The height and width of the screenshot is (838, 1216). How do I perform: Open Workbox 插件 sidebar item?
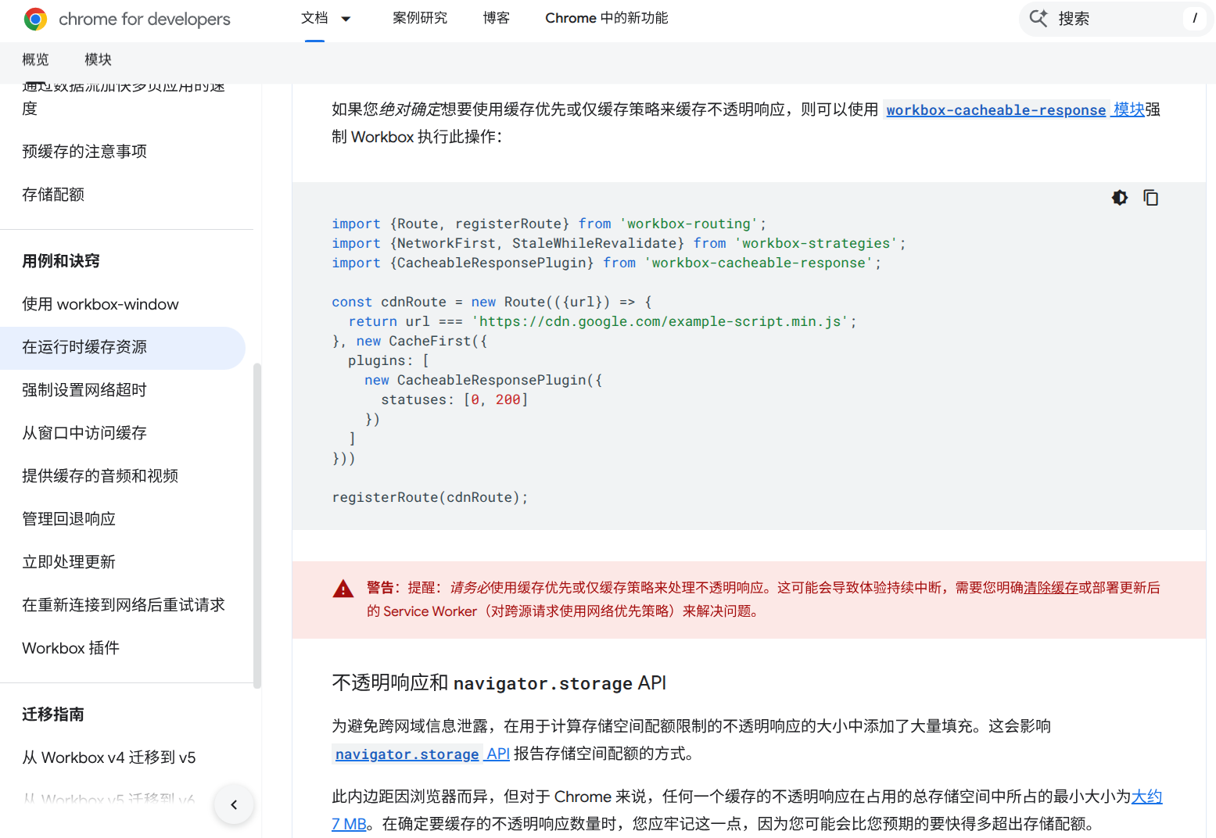tap(70, 648)
